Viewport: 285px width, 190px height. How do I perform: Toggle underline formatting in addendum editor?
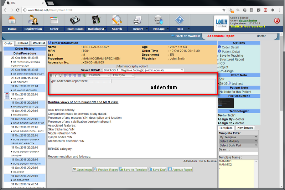[61, 76]
